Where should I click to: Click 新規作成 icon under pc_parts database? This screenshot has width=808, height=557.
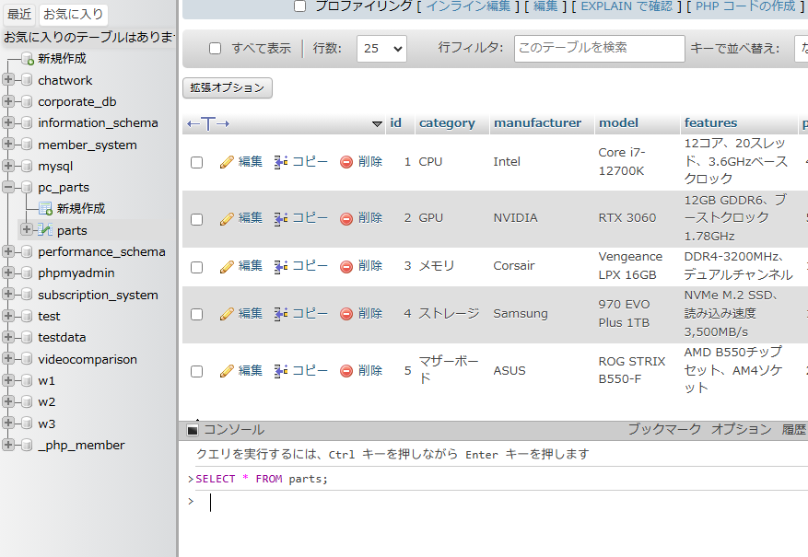tap(46, 209)
